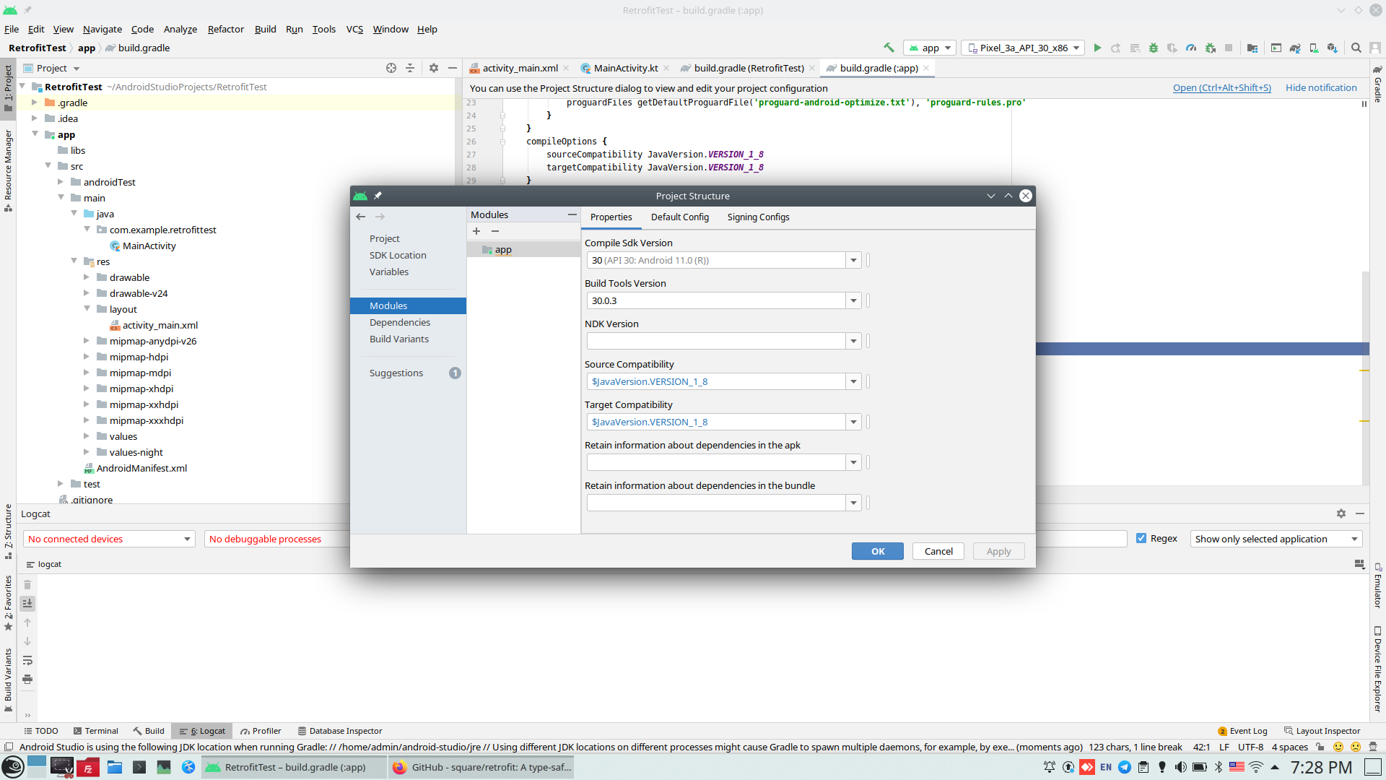Open the SDK Manager icon

(1332, 48)
